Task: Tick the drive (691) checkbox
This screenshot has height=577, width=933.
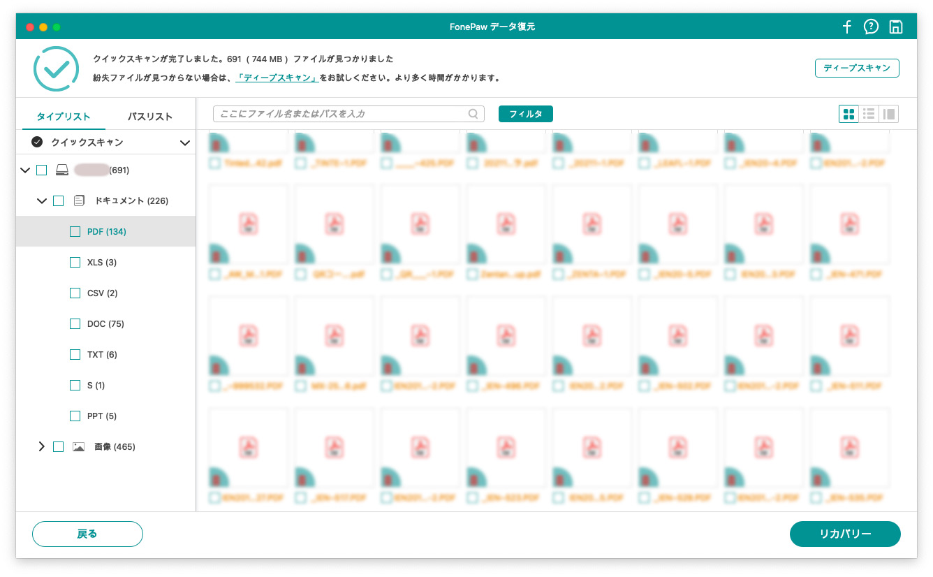Action: pos(41,170)
